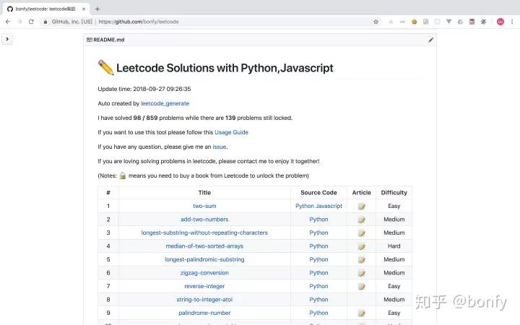Open Chrome three-dot menu
The width and height of the screenshot is (520, 325).
click(512, 22)
